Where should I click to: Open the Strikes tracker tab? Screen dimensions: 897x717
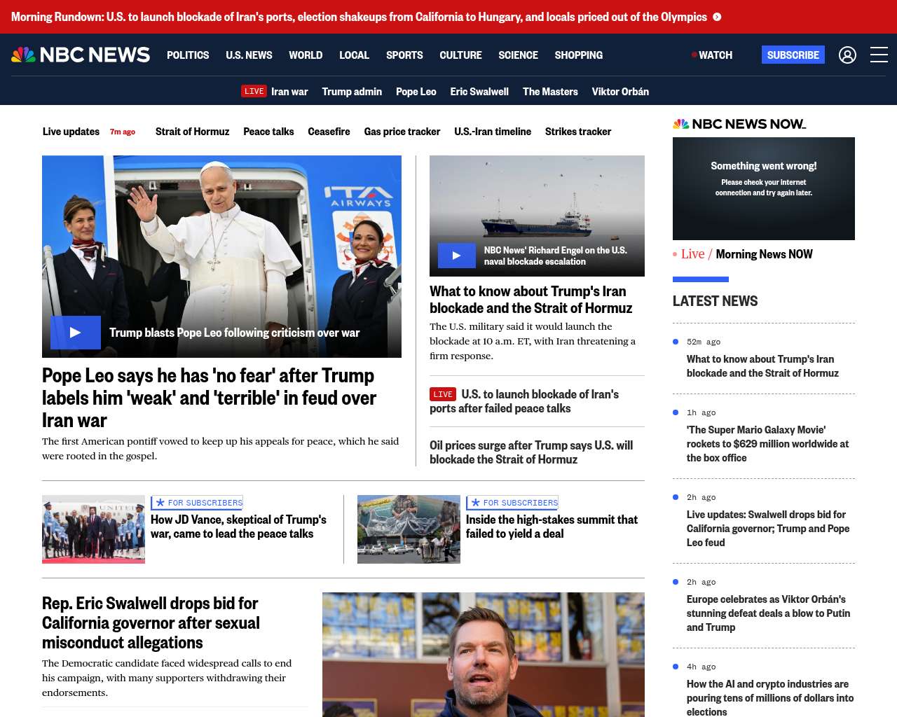[578, 131]
